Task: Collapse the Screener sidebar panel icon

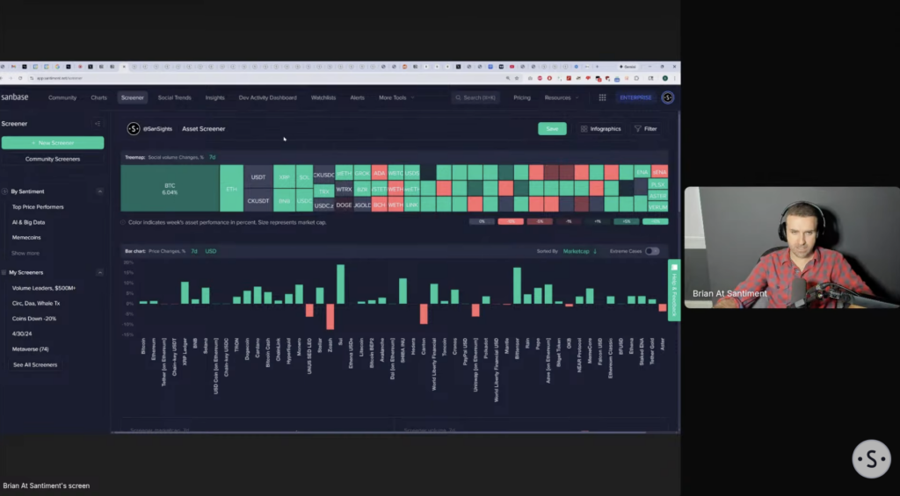Action: (x=98, y=123)
